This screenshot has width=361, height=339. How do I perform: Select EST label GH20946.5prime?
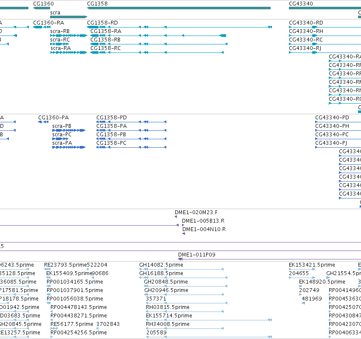166,290
